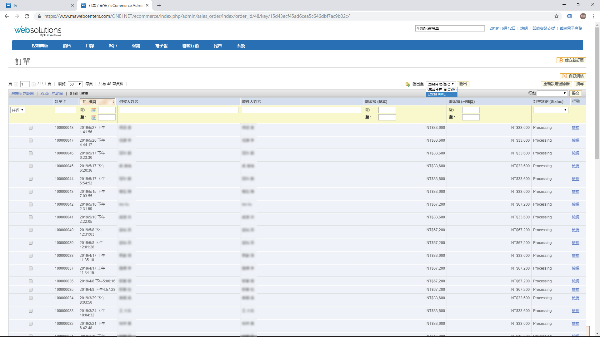Click the websolutions logo
Screen dimensions: 600x337
click(x=38, y=31)
